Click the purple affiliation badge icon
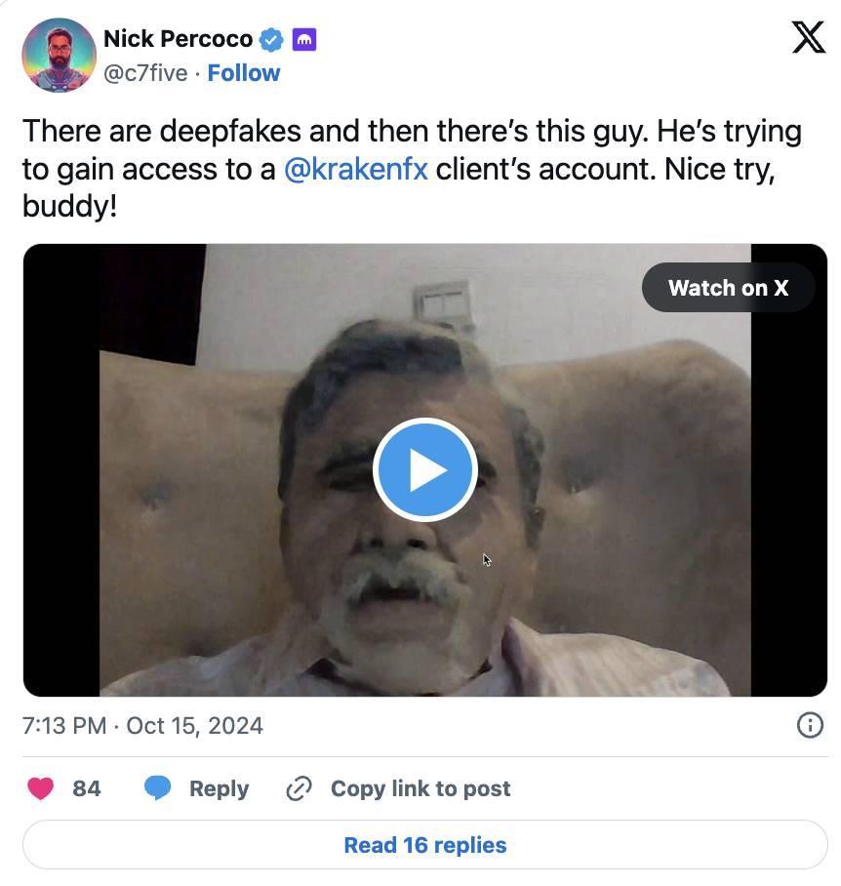This screenshot has width=841, height=886. [304, 40]
